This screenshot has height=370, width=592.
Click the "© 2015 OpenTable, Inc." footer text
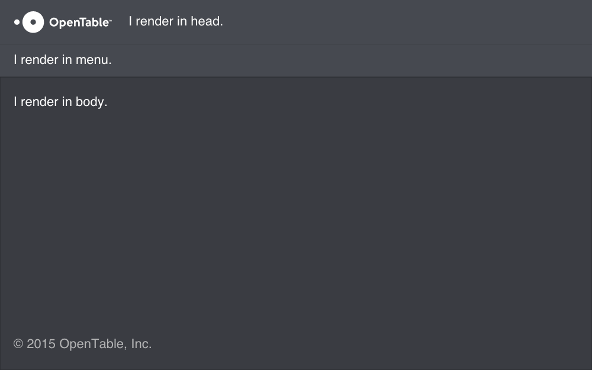(x=82, y=344)
